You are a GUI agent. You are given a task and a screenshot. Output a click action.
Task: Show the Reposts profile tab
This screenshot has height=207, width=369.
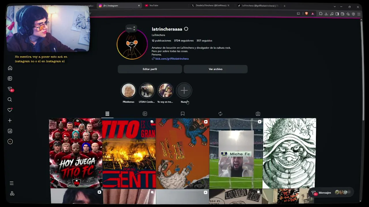[220, 114]
